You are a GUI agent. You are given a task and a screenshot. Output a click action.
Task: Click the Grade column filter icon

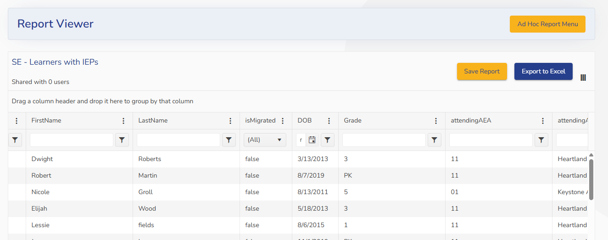point(434,140)
